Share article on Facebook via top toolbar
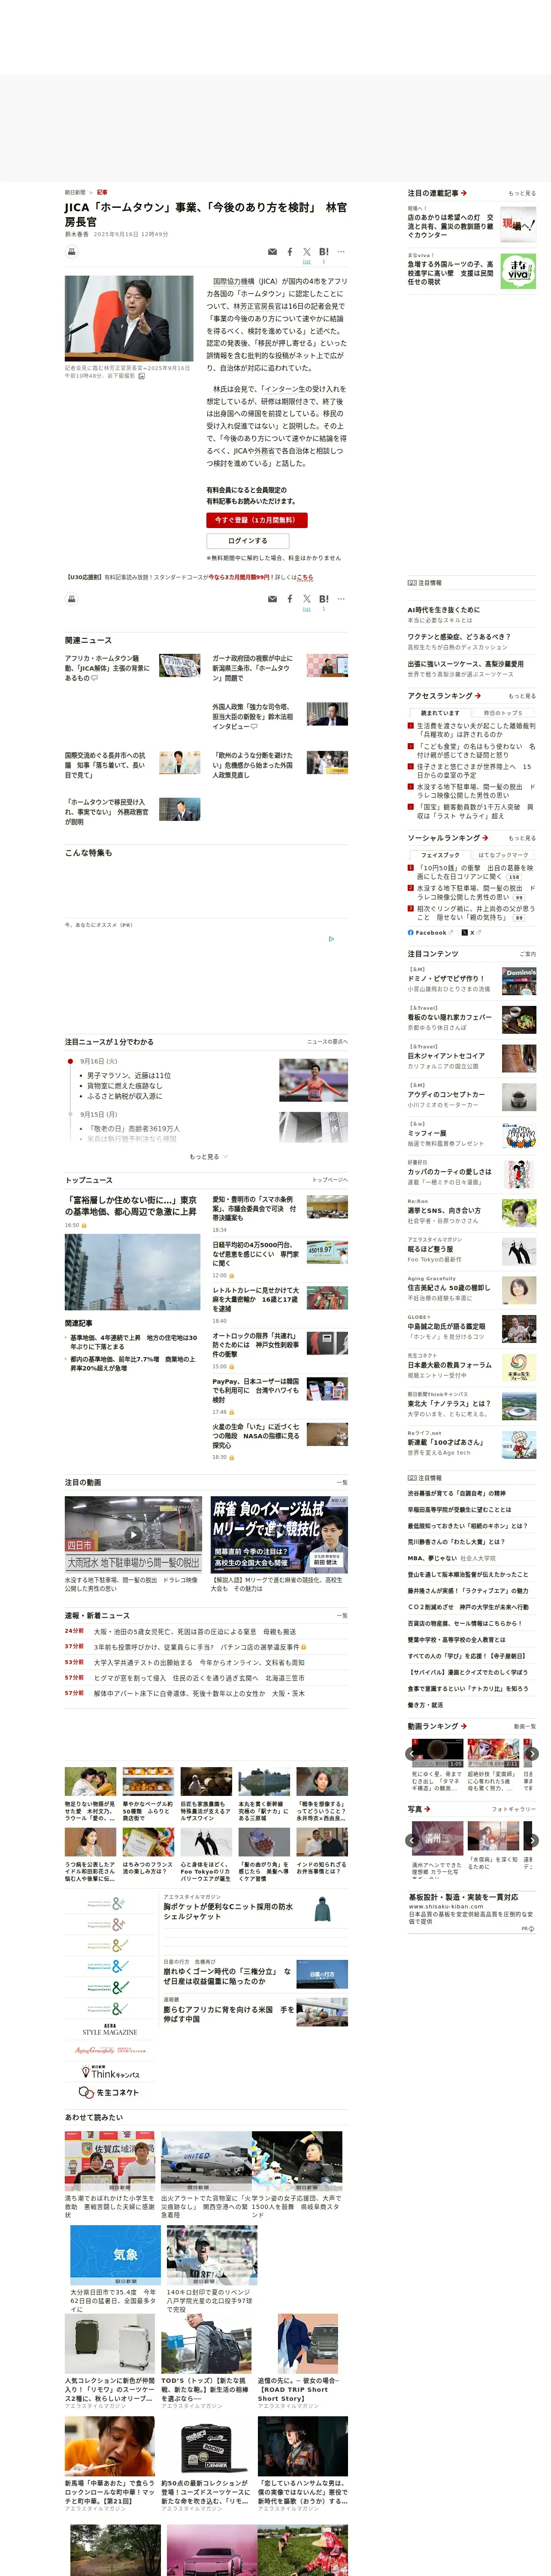Viewport: 551px width, 2576px height. click(290, 252)
